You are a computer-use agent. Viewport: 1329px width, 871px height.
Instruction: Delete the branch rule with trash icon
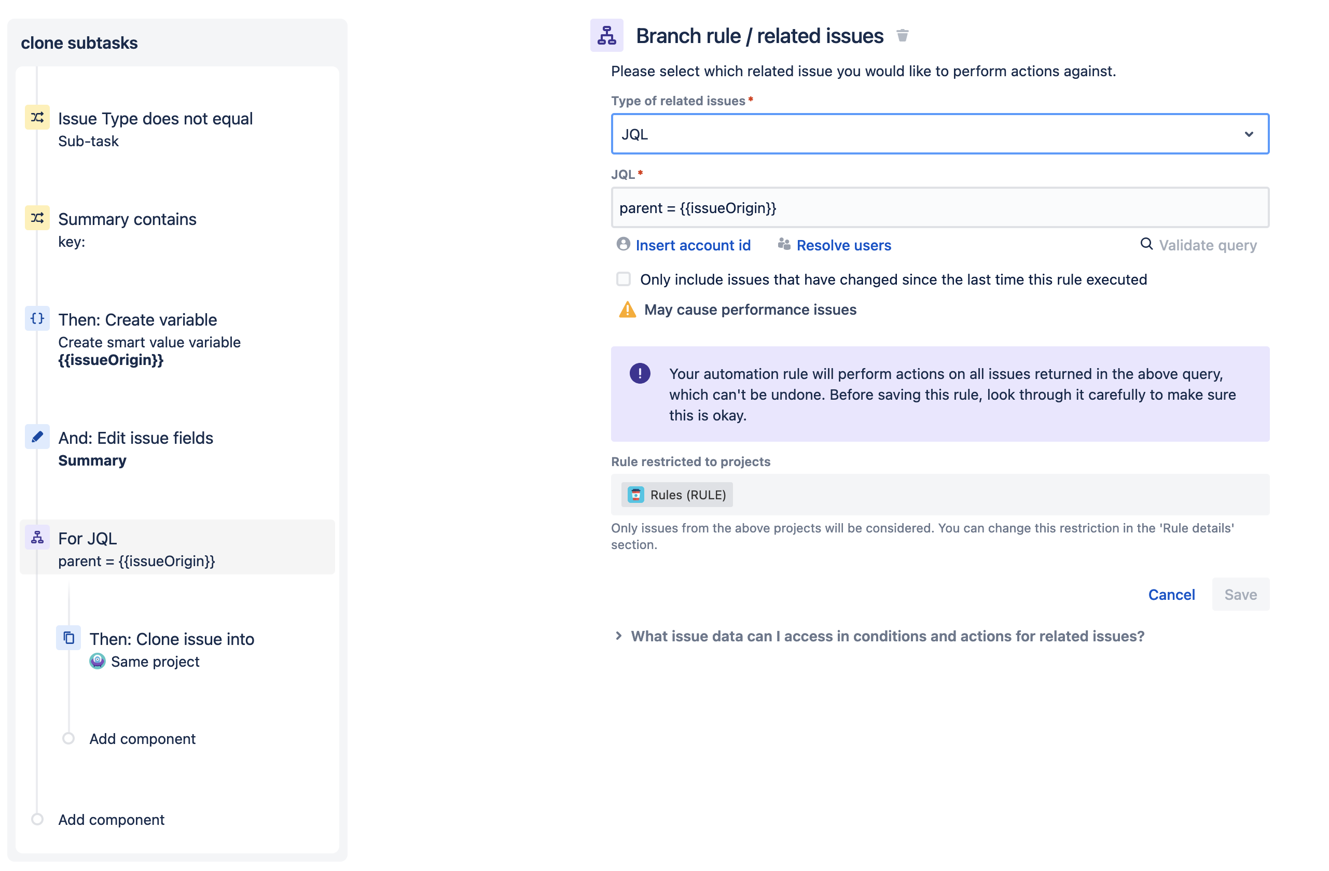point(903,35)
